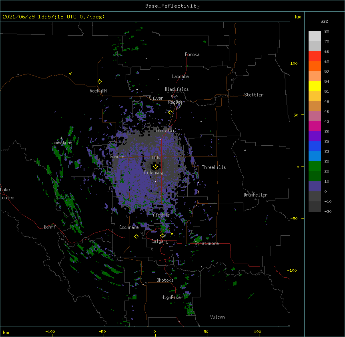The height and width of the screenshot is (337, 345).
Task: Click the Didsbury label
Action: [154, 173]
